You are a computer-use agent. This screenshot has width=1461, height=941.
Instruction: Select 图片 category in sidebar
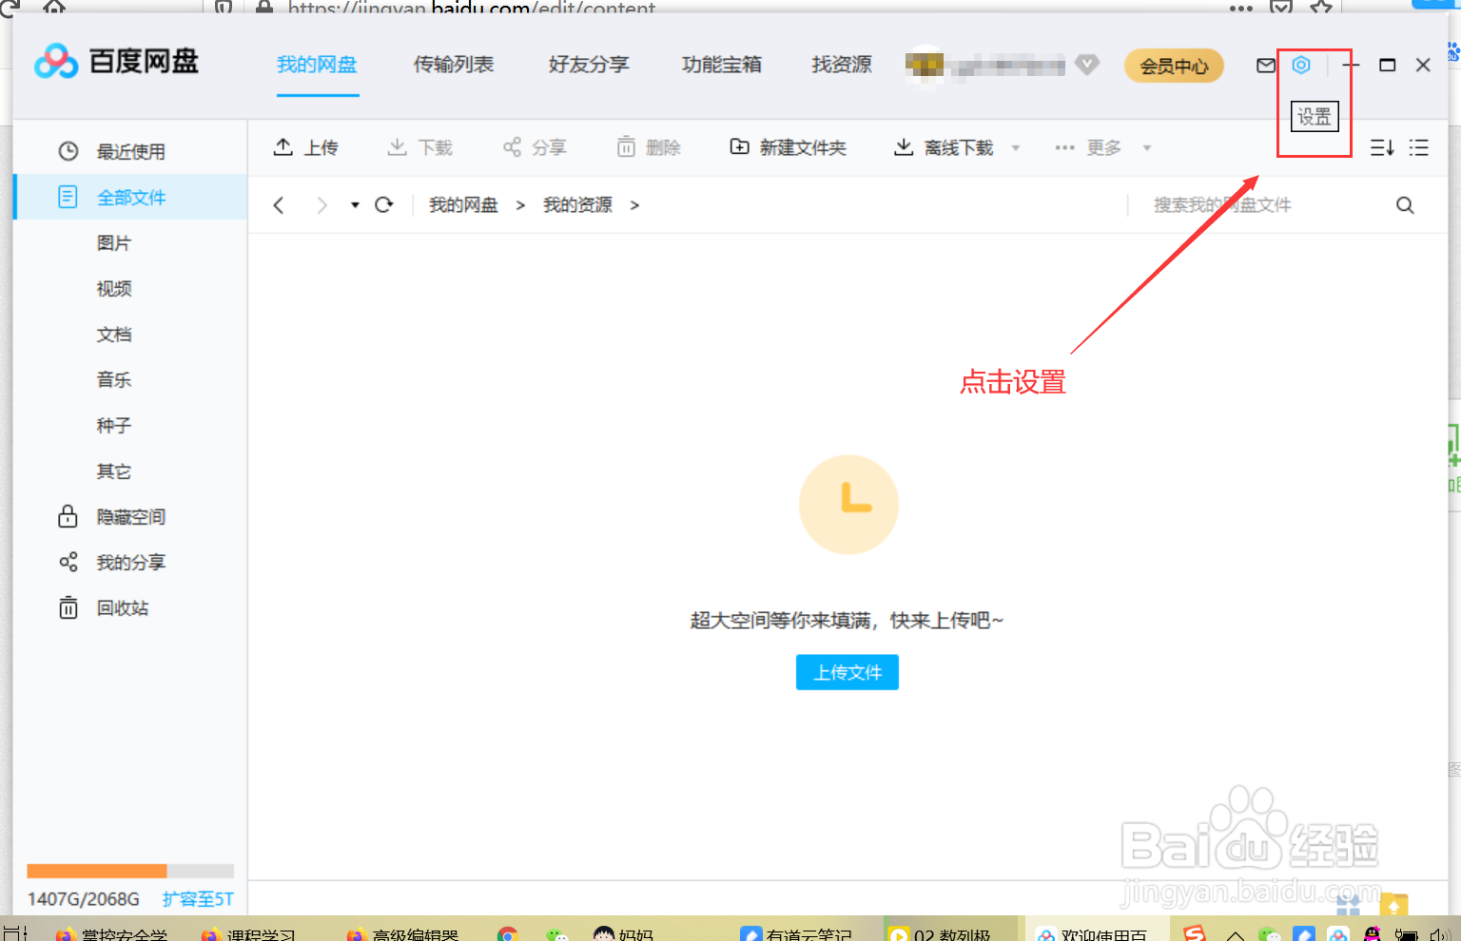point(114,243)
